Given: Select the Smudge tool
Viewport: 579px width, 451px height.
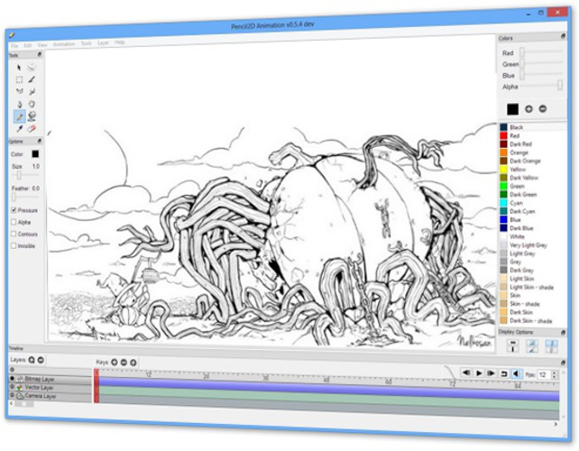Looking at the screenshot, I should [x=32, y=91].
